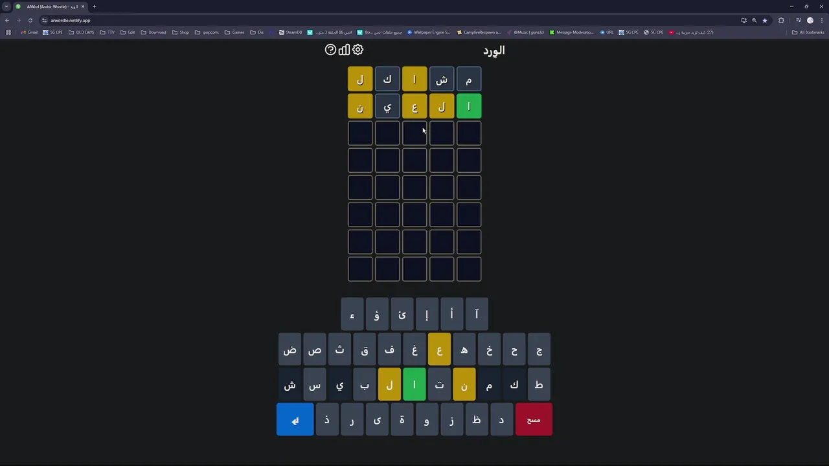
Task: Tap the ة key on keyboard
Action: [402, 420]
